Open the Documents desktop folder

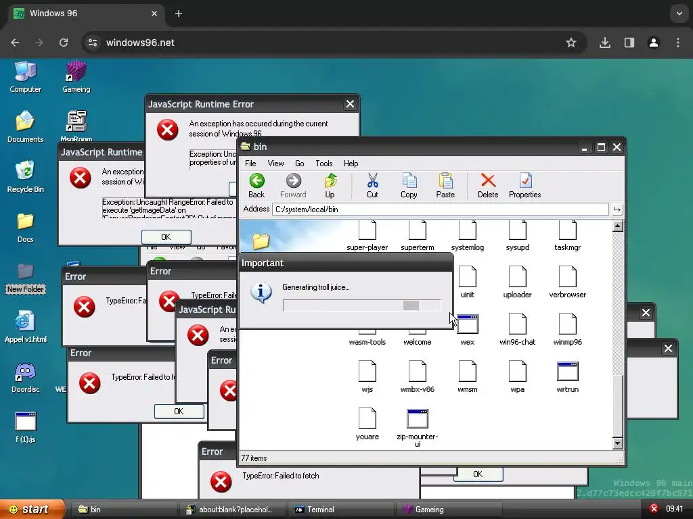pyautogui.click(x=25, y=127)
